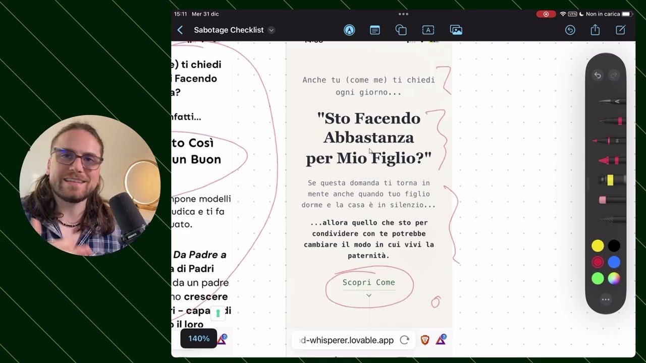This screenshot has height=363, width=646.
Task: Tap the drawing palette's side grab handle
Action: click(588, 184)
